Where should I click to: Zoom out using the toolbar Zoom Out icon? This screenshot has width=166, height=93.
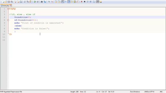pos(52,2)
